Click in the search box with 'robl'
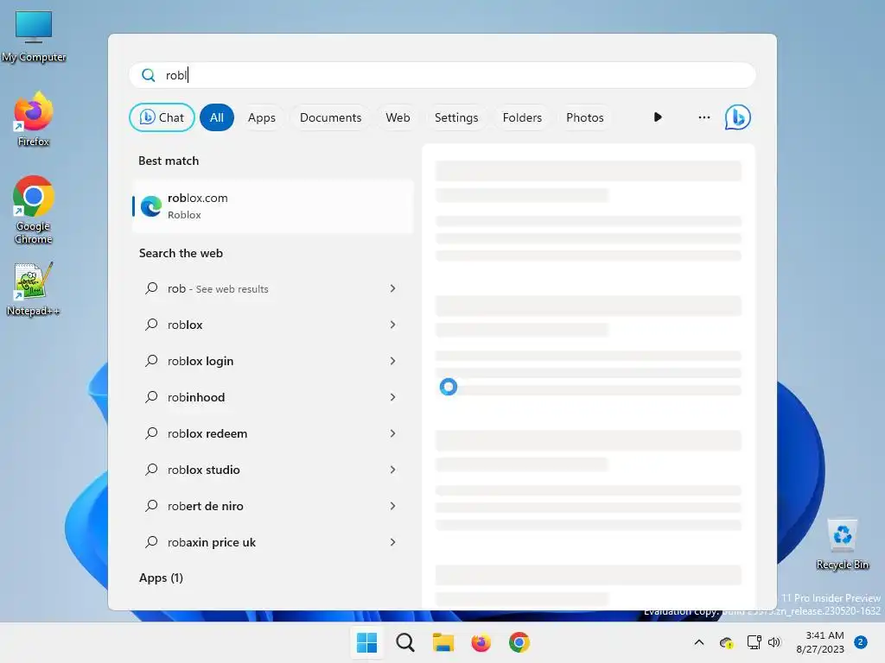The width and height of the screenshot is (885, 663). (x=442, y=75)
